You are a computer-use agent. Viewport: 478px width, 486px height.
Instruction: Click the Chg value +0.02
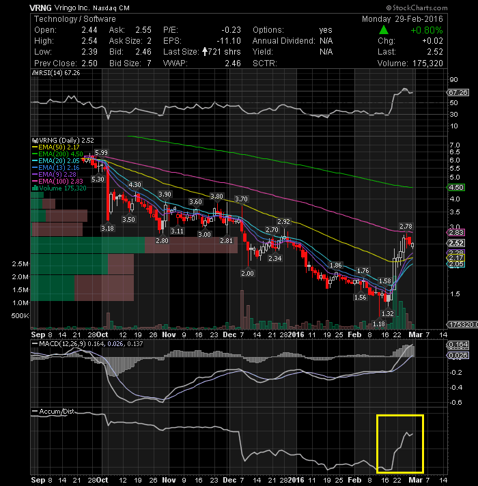coord(432,41)
